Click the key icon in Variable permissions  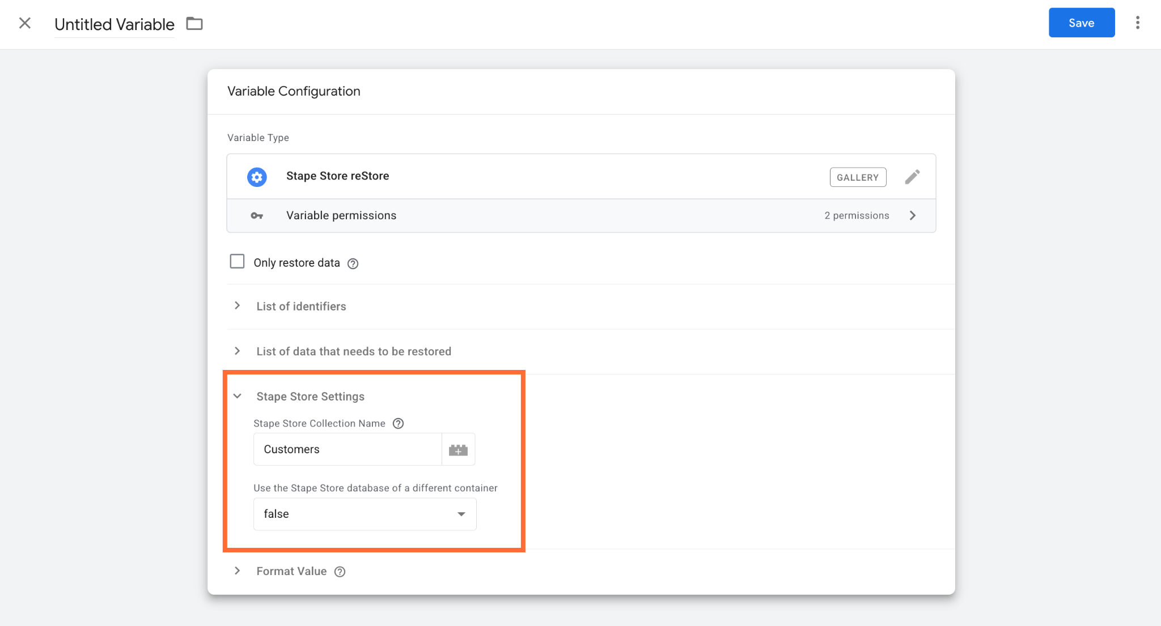coord(257,216)
